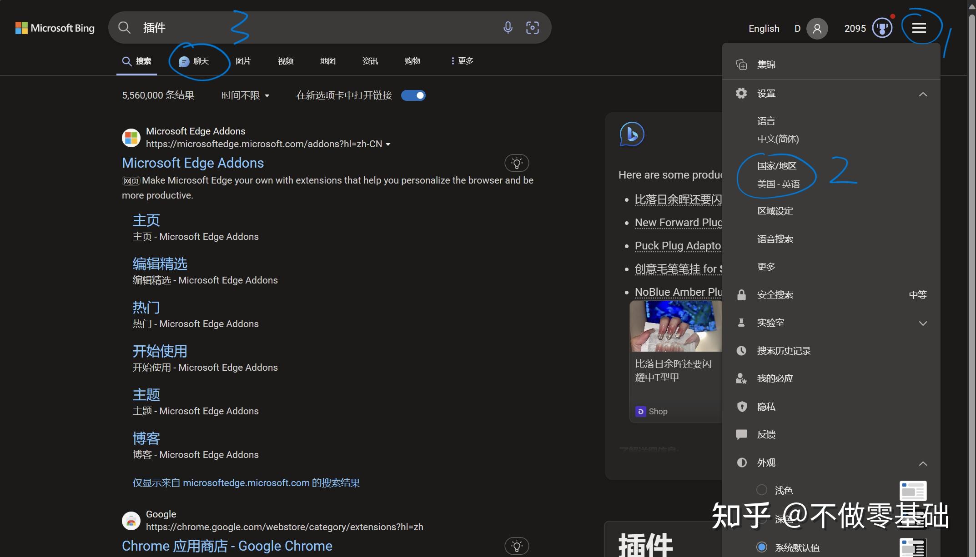Viewport: 976px width, 557px height.
Task: Open 更多 tabs overflow menu
Action: 462,61
